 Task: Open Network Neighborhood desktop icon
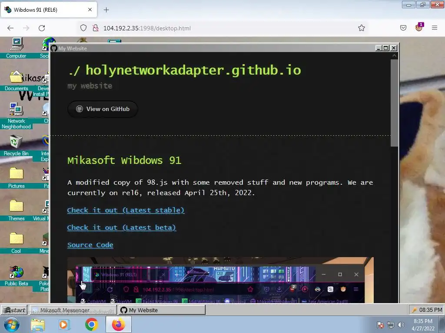coord(16,115)
